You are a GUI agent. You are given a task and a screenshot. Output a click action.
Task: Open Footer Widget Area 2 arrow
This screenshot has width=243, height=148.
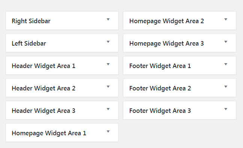click(226, 87)
